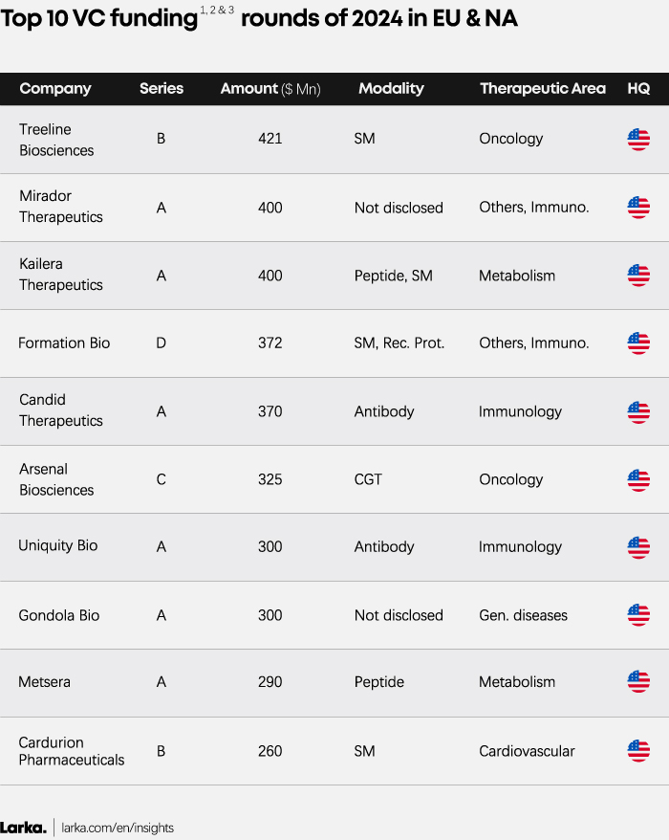Click the Larka logo in the footer
This screenshot has width=669, height=840.
point(23,828)
